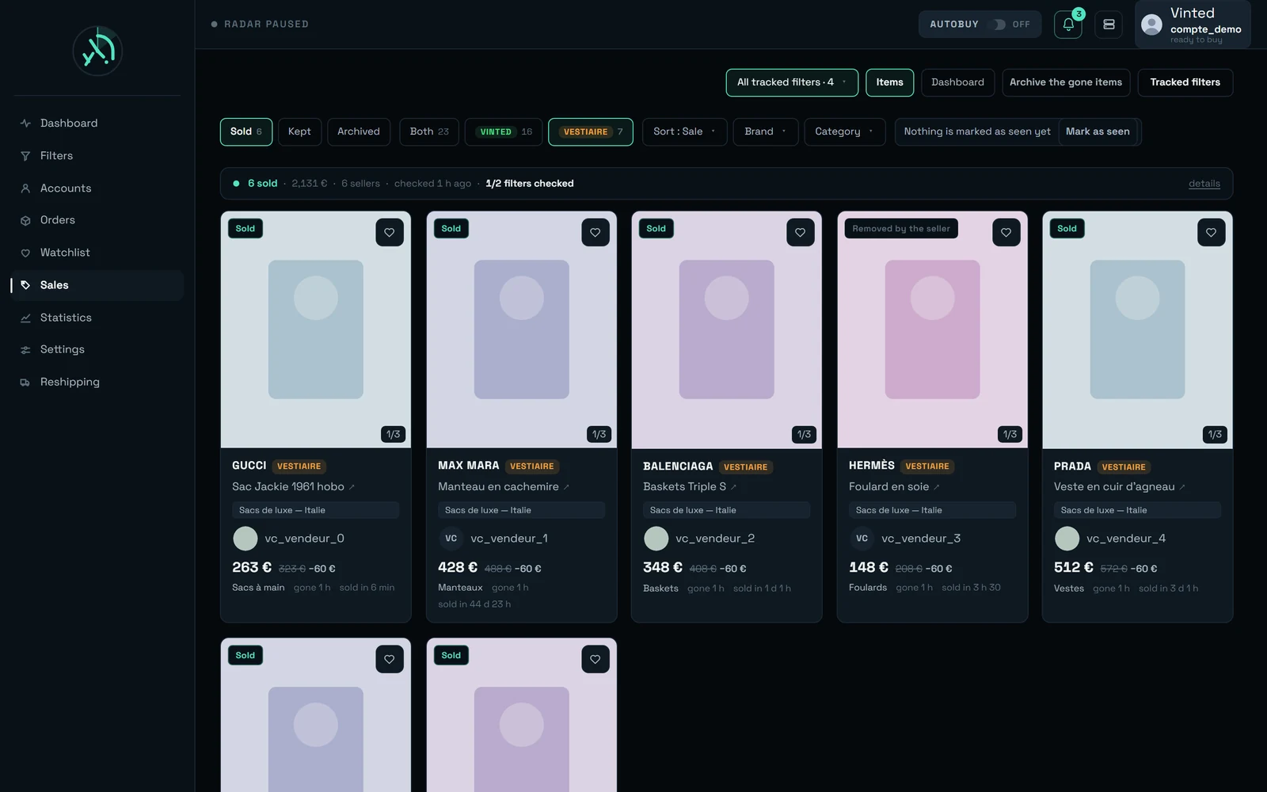Click heart icon on second-row first card

389,659
